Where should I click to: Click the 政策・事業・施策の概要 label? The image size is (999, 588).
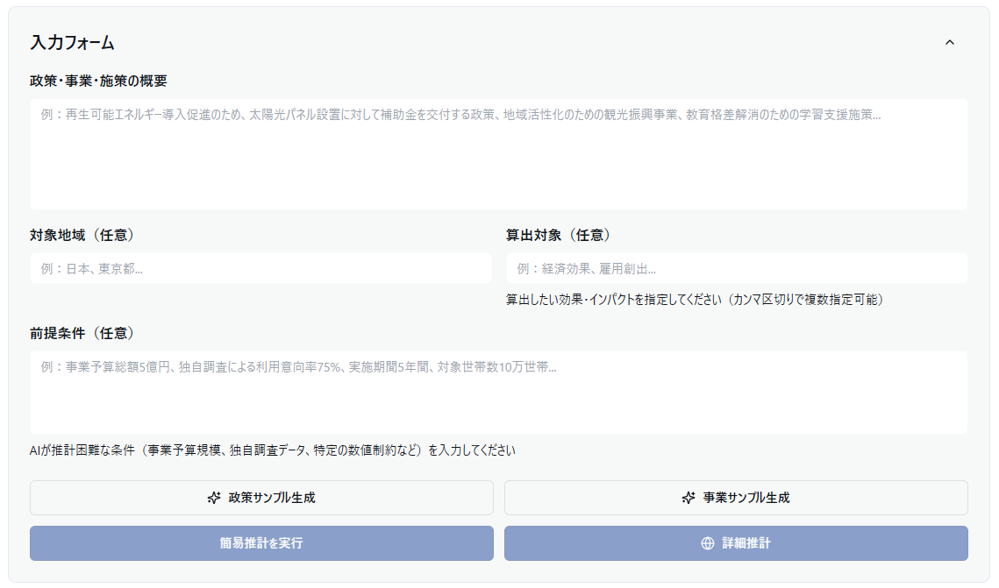98,81
